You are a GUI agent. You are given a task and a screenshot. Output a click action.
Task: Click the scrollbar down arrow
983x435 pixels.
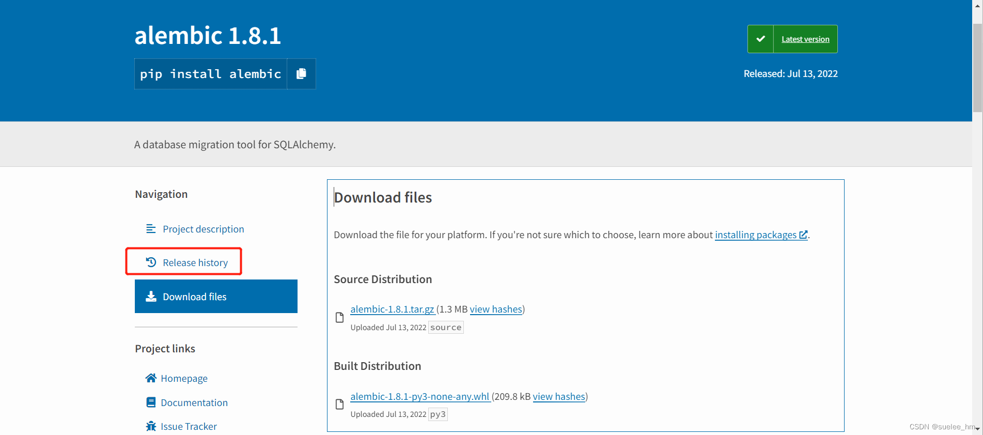[977, 429]
